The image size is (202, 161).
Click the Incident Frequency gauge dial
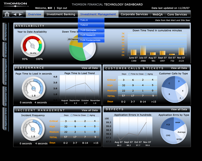(x=33, y=129)
